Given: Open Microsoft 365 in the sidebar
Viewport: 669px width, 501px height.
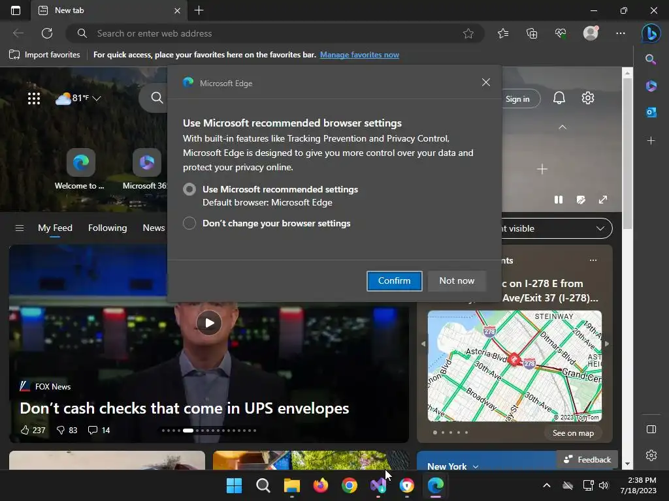Looking at the screenshot, I should click(x=651, y=85).
